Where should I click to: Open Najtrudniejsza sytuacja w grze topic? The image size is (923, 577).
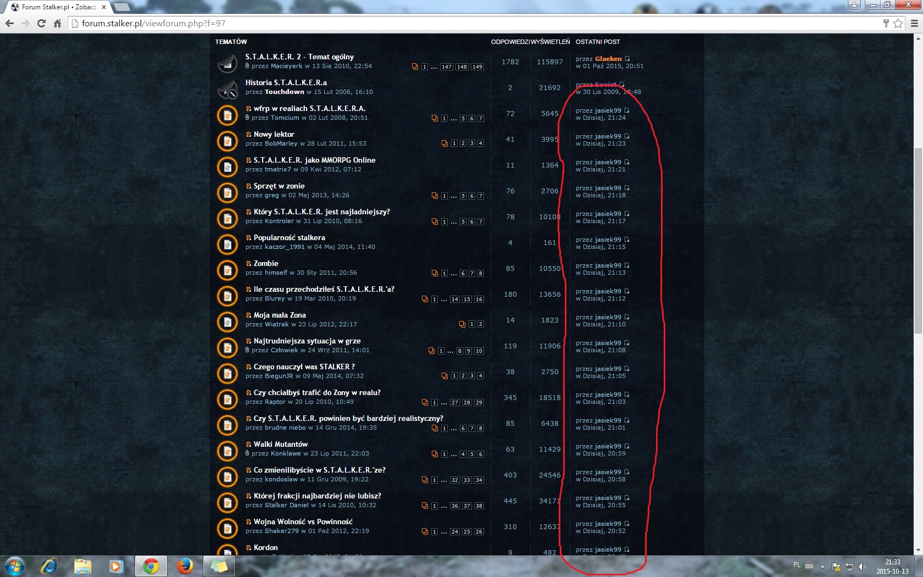click(307, 341)
